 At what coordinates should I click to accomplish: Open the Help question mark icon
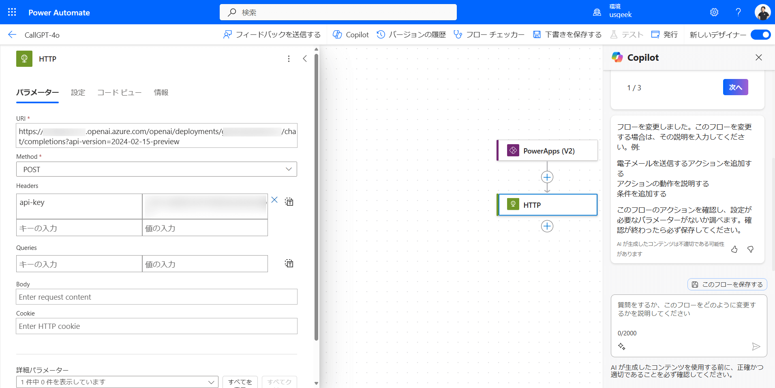738,12
